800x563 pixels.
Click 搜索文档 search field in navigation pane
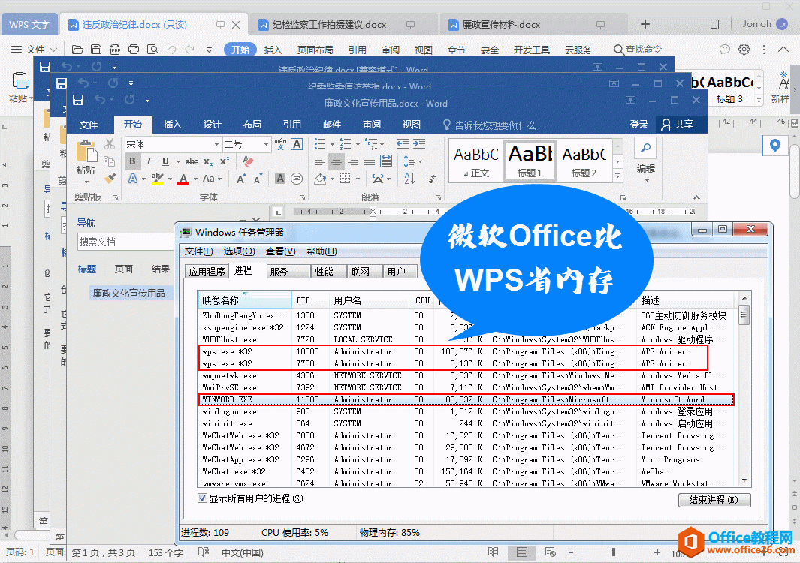point(125,242)
